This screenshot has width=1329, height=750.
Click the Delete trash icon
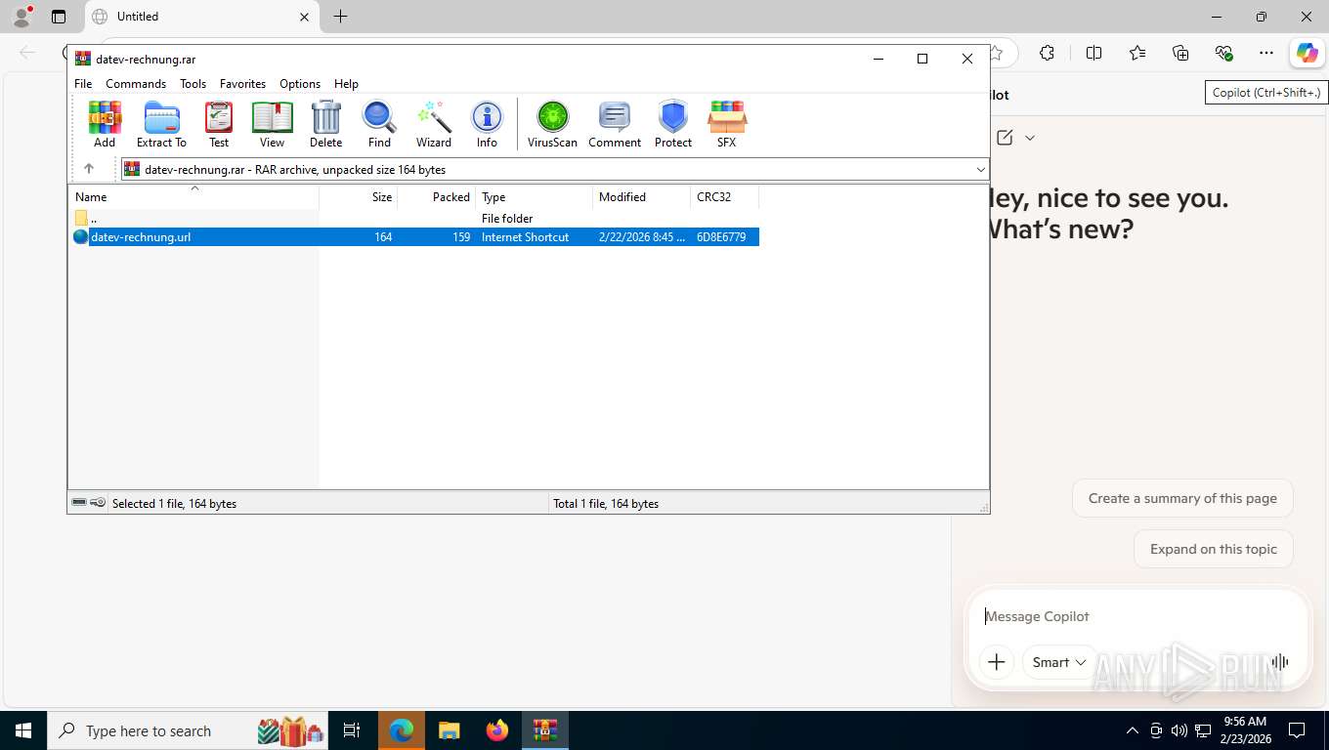coord(325,124)
